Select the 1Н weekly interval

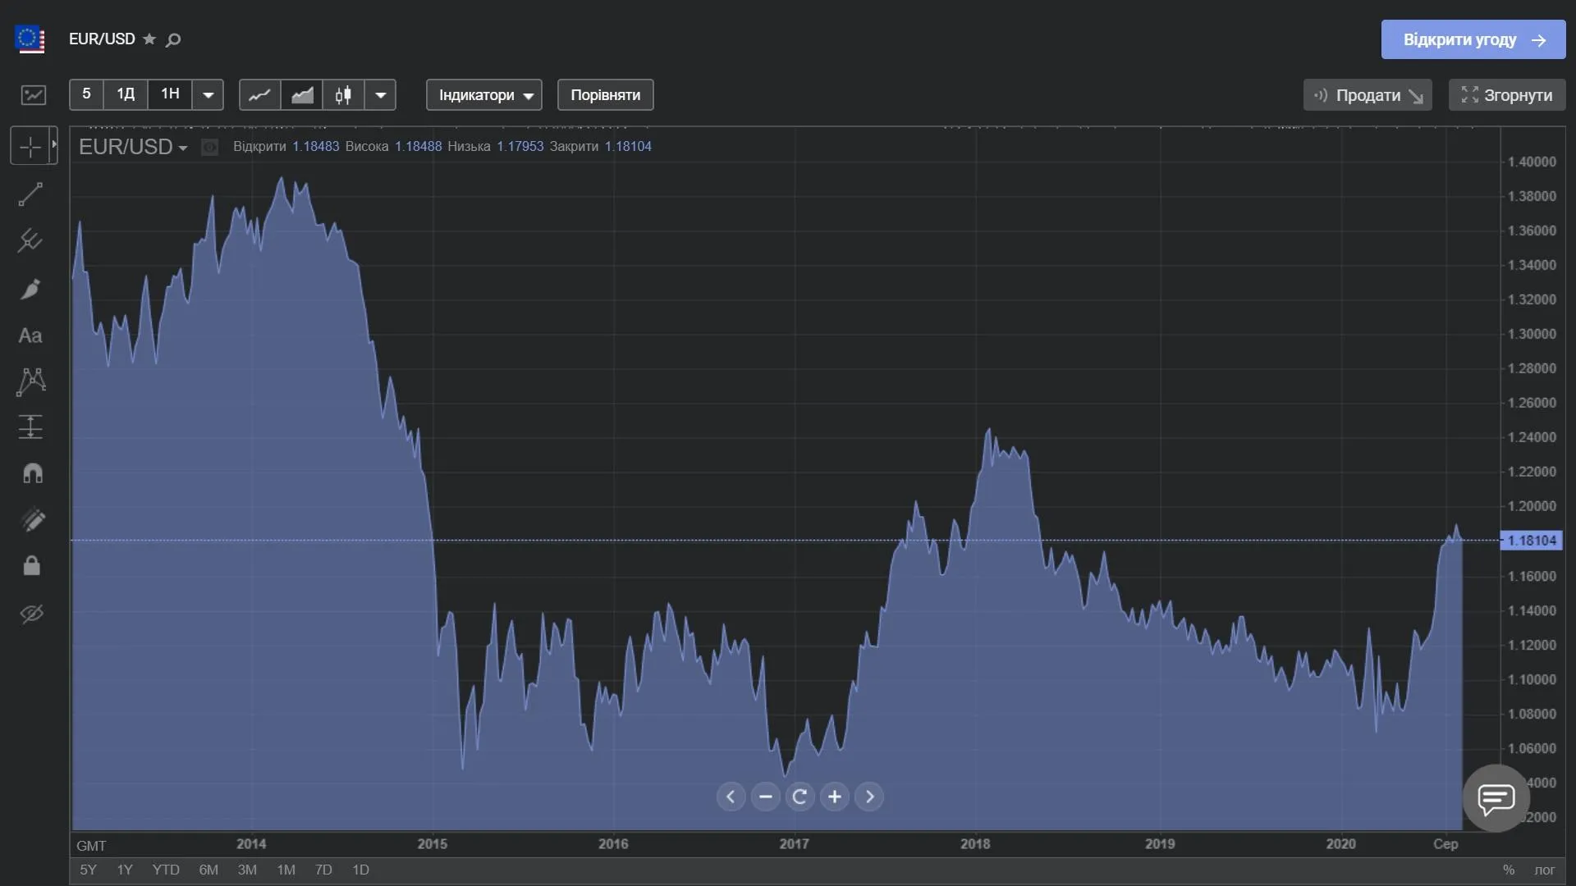[170, 94]
